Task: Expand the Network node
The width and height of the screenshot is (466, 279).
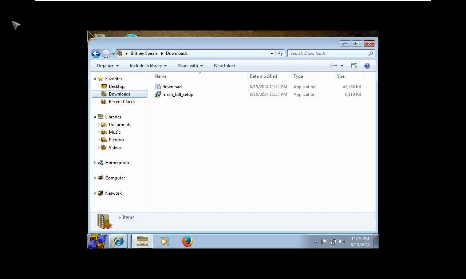Action: 95,193
